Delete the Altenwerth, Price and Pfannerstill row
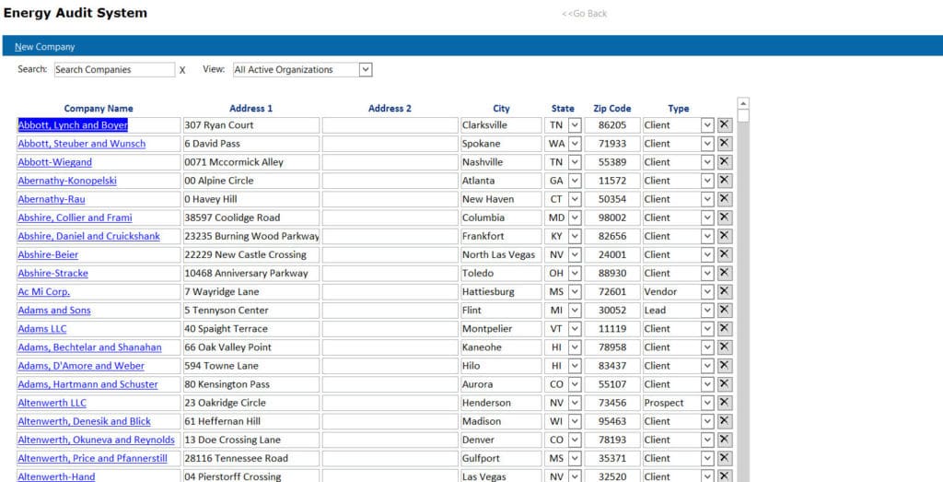 coord(725,459)
